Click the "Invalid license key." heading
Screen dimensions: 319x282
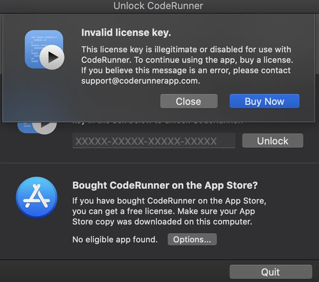126,33
